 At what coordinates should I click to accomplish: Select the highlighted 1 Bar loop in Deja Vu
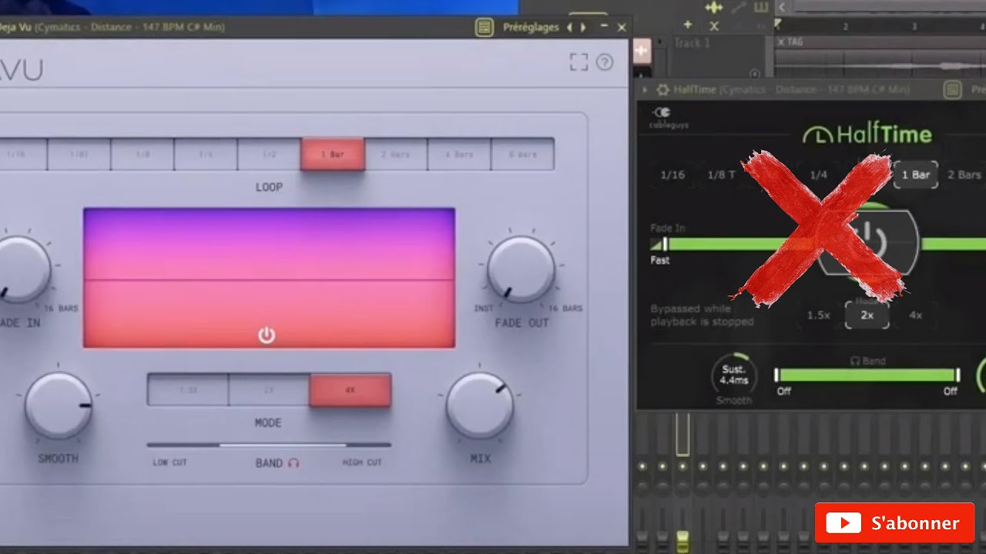332,154
